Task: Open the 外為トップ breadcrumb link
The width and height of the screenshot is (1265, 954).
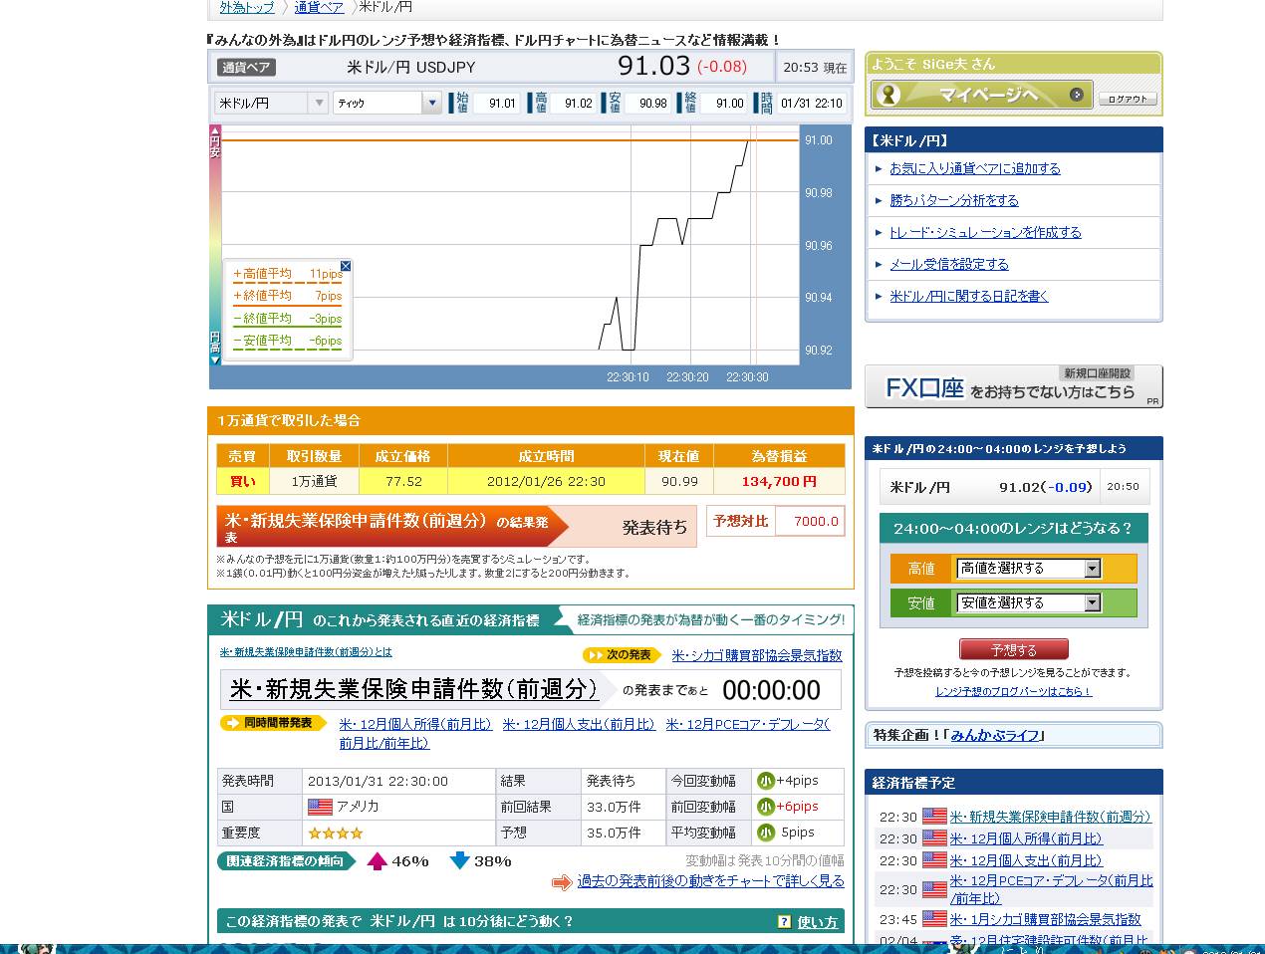Action: [246, 7]
